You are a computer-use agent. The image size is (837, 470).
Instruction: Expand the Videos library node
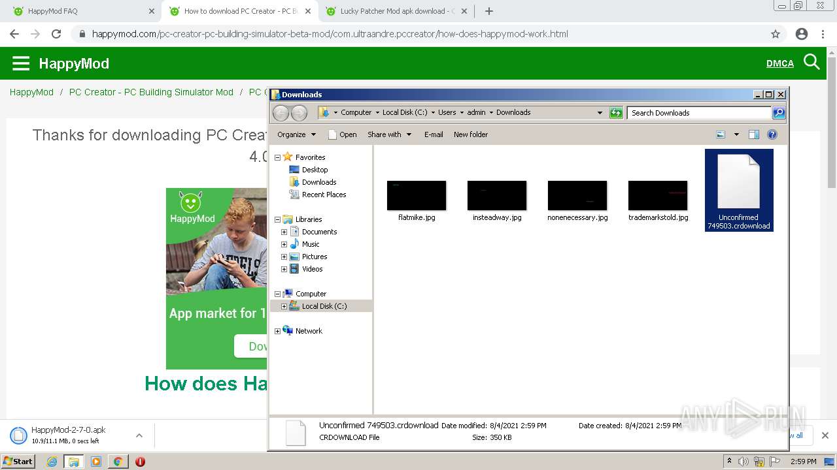point(284,269)
